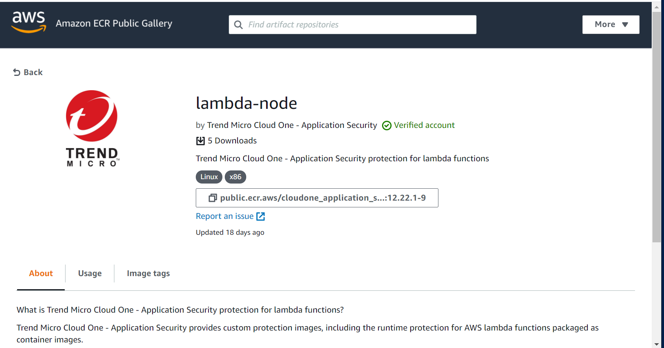Click the external link icon beside Report

[261, 217]
